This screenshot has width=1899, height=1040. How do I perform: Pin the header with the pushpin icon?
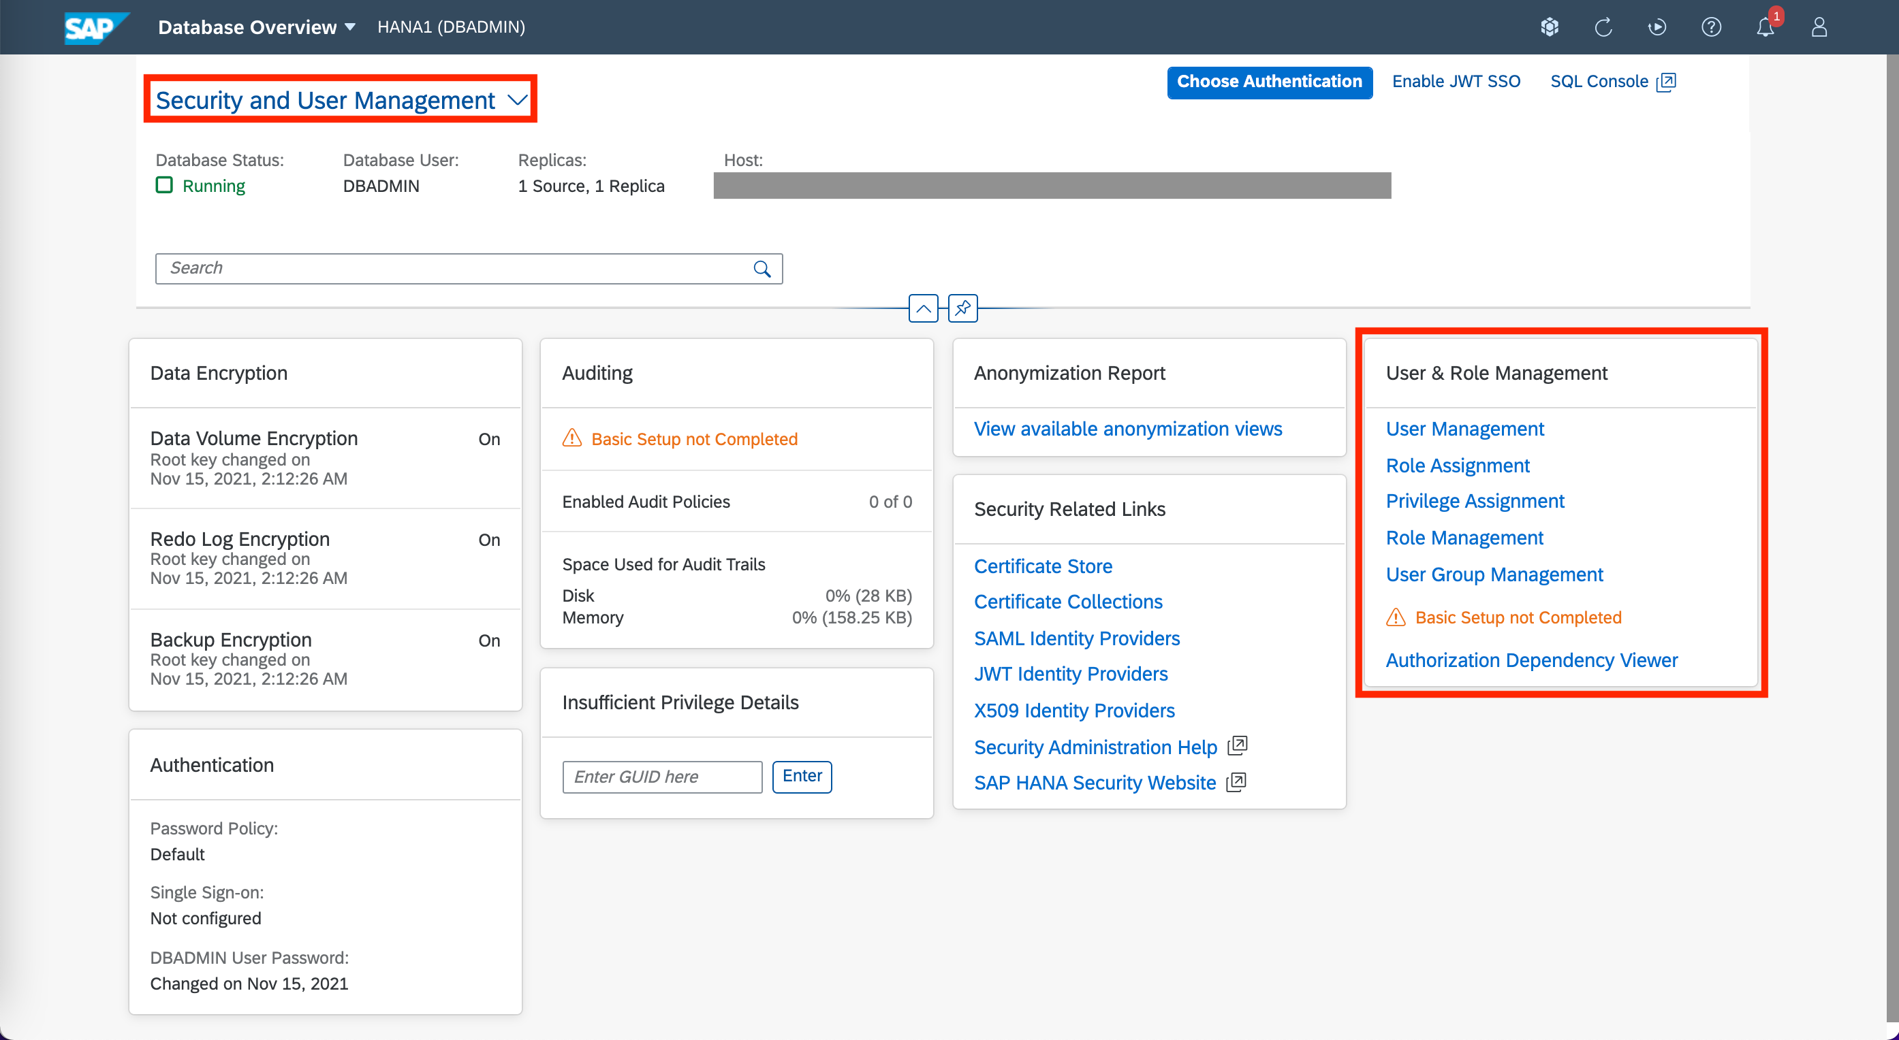click(x=962, y=308)
